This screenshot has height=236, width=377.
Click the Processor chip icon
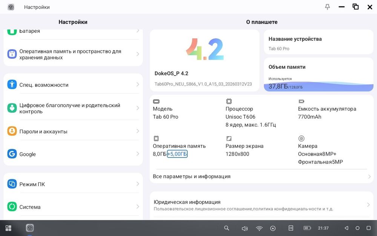[229, 101]
